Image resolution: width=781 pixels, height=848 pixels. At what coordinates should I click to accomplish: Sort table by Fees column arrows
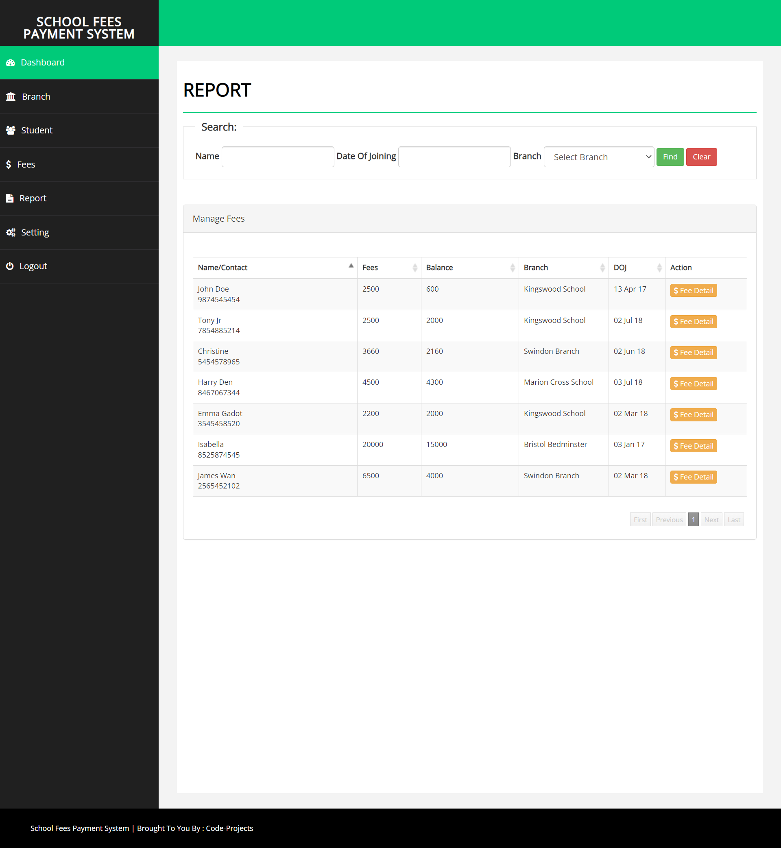(x=414, y=268)
